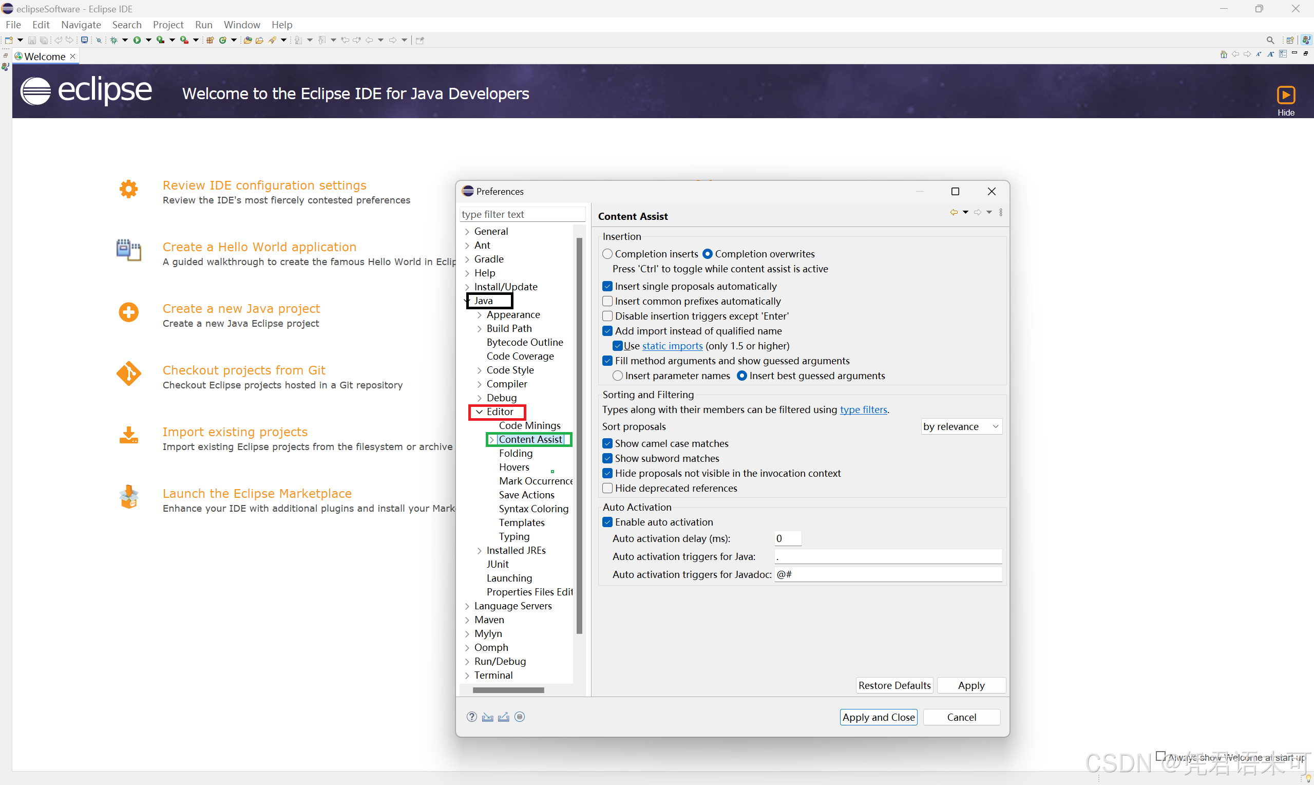Expand the Content Assist tree node
1314x785 pixels.
click(x=491, y=440)
